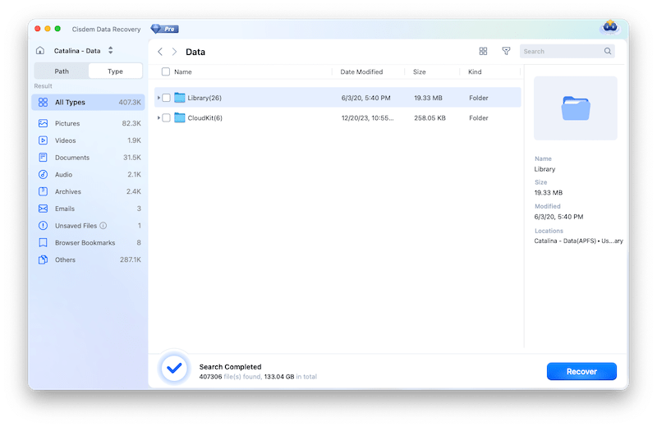This screenshot has height=427, width=657.
Task: Open the Videos file type
Action: (x=66, y=140)
